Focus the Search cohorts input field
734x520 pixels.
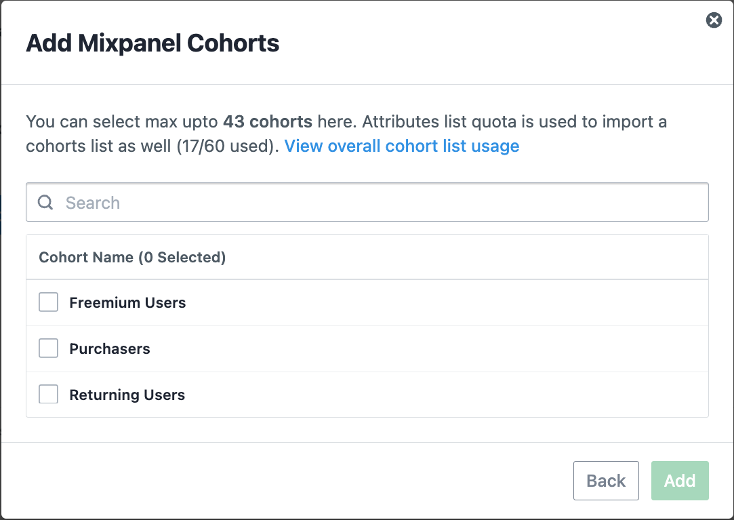[367, 203]
